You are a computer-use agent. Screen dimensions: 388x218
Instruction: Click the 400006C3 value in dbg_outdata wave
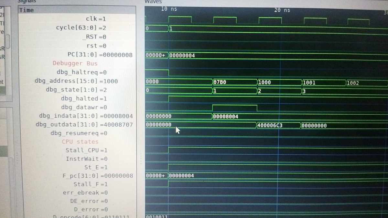[x=270, y=125]
